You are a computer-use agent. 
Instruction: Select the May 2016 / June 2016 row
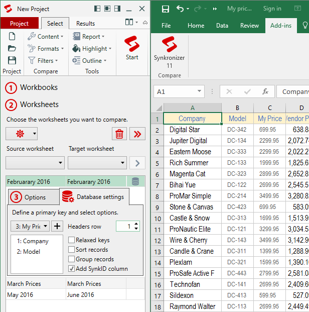pyautogui.click(x=75, y=295)
